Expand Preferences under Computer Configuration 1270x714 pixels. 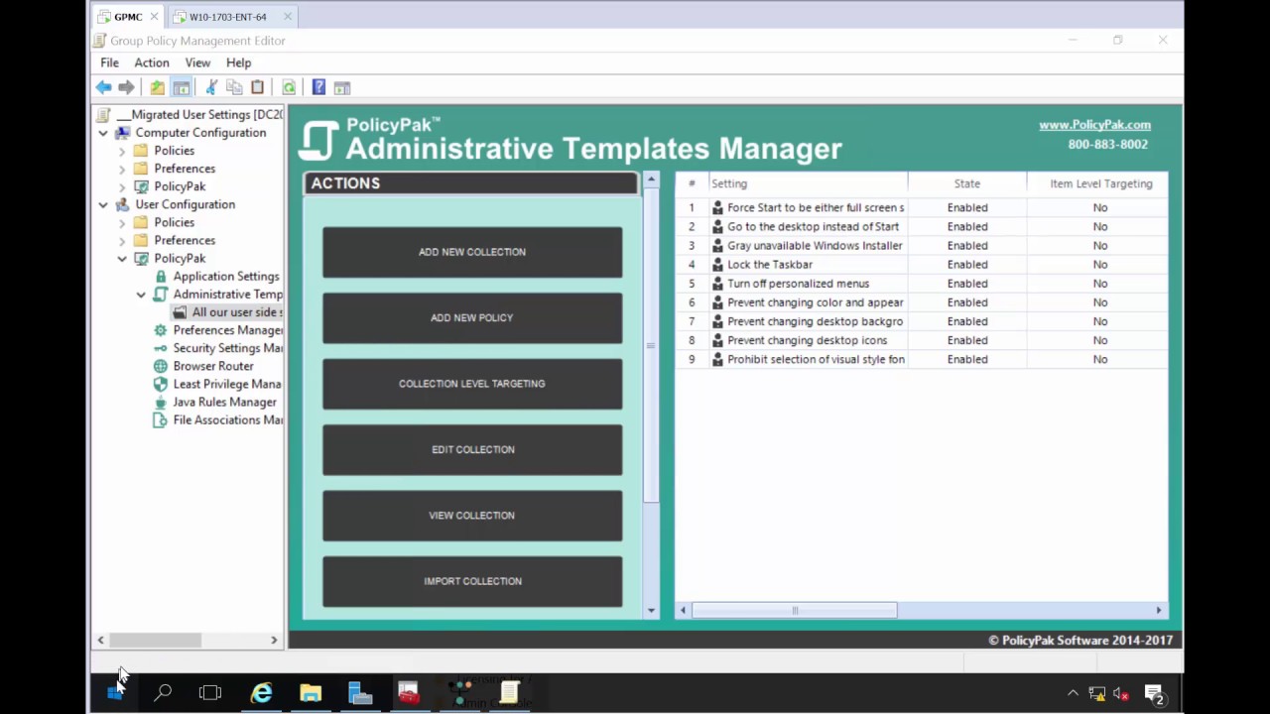(x=122, y=169)
